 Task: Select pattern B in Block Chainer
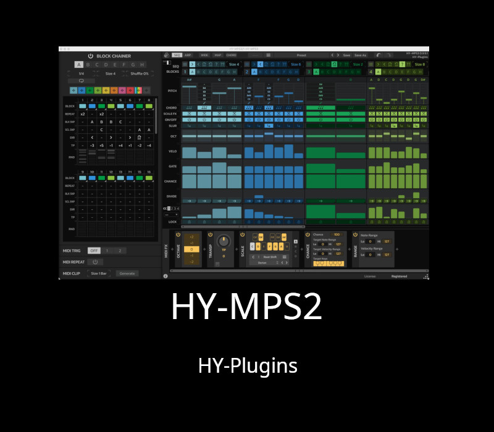[88, 64]
